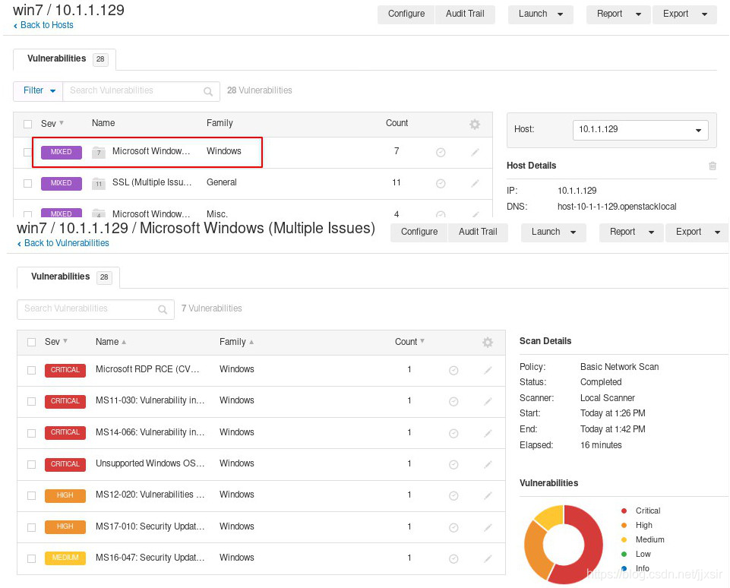Click the search magnifier in the top vulnerabilities search box
Screen dimensions: 730x588
click(208, 92)
